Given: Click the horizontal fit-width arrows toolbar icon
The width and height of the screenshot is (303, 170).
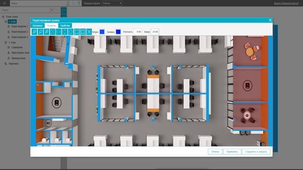Looking at the screenshot, I should click(x=59, y=32).
